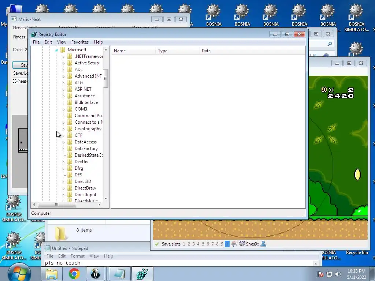Click the Name column header
Screen dimensions: 375x281
pyautogui.click(x=133, y=51)
